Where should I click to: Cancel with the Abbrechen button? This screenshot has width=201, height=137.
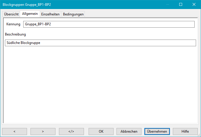tap(129, 131)
